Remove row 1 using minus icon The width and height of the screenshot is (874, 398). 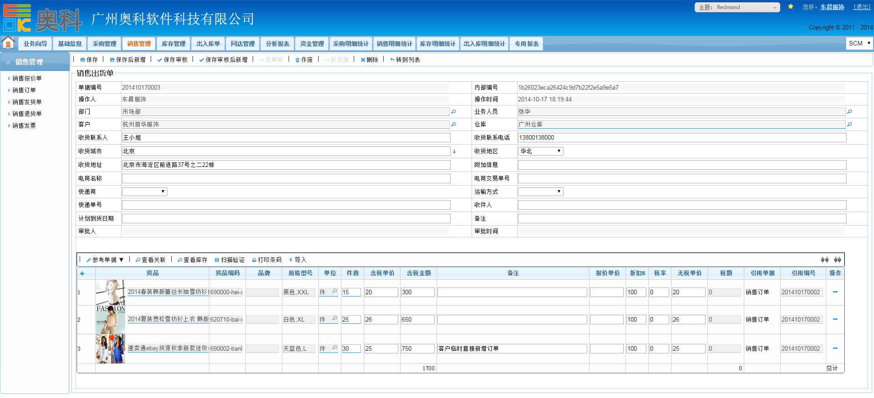point(835,292)
